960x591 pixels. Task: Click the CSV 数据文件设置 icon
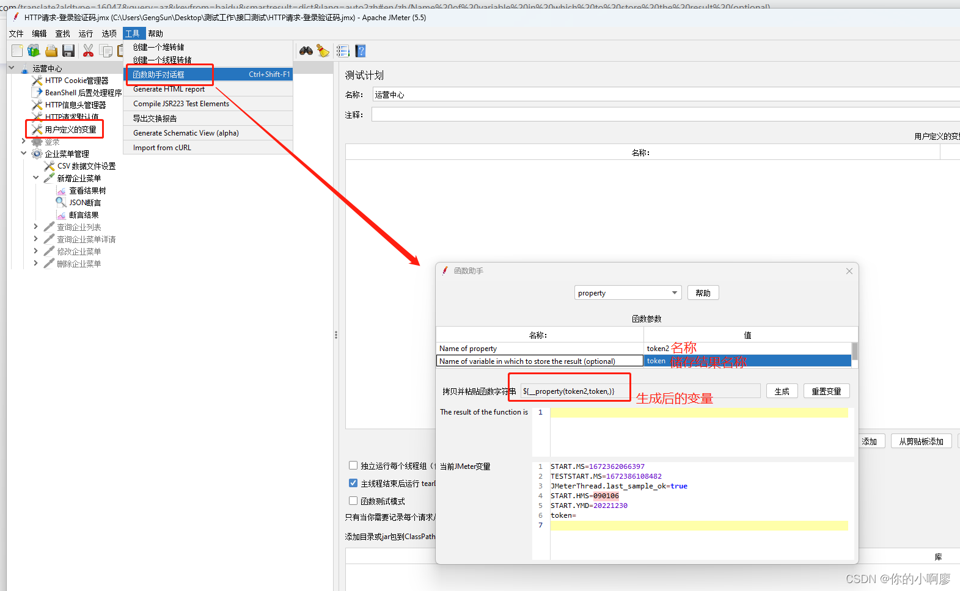49,166
